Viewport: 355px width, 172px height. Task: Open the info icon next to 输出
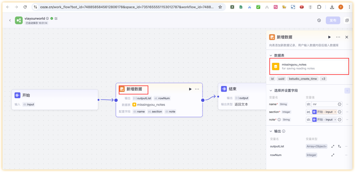283,131
